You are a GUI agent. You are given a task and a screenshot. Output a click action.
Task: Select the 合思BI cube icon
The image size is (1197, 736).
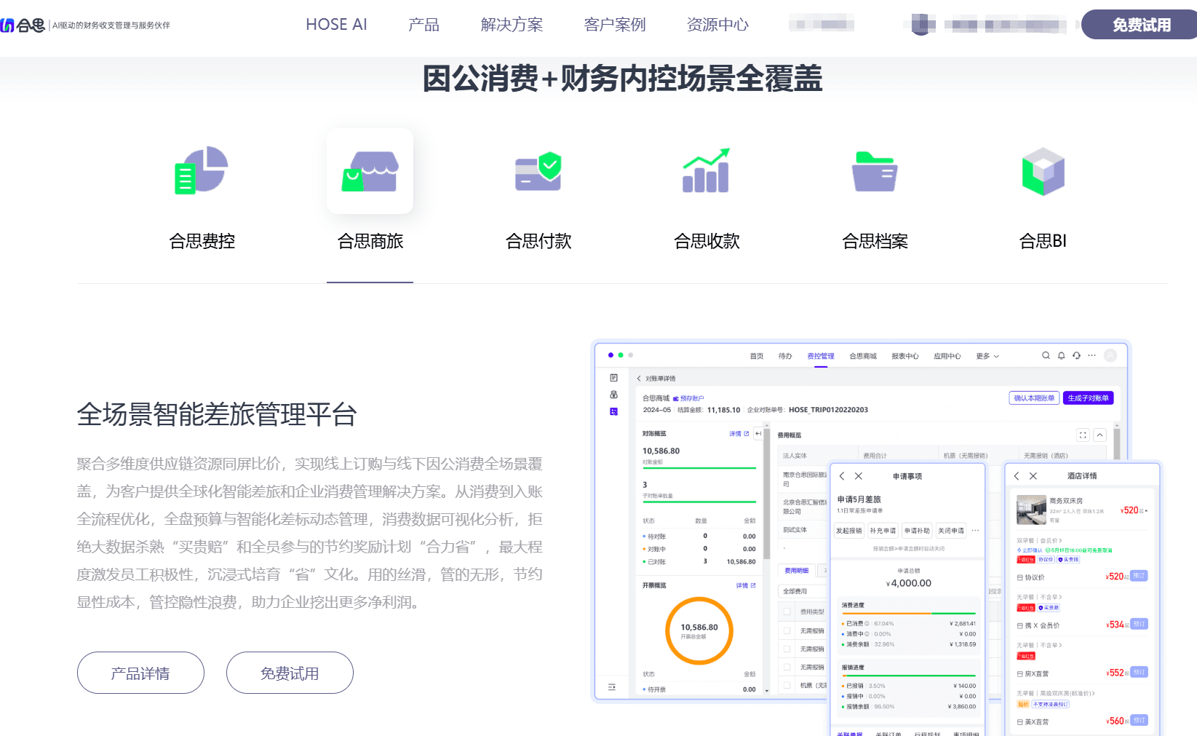[x=1043, y=171]
